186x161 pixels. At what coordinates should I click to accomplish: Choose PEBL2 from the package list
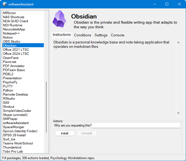(x=23, y=74)
